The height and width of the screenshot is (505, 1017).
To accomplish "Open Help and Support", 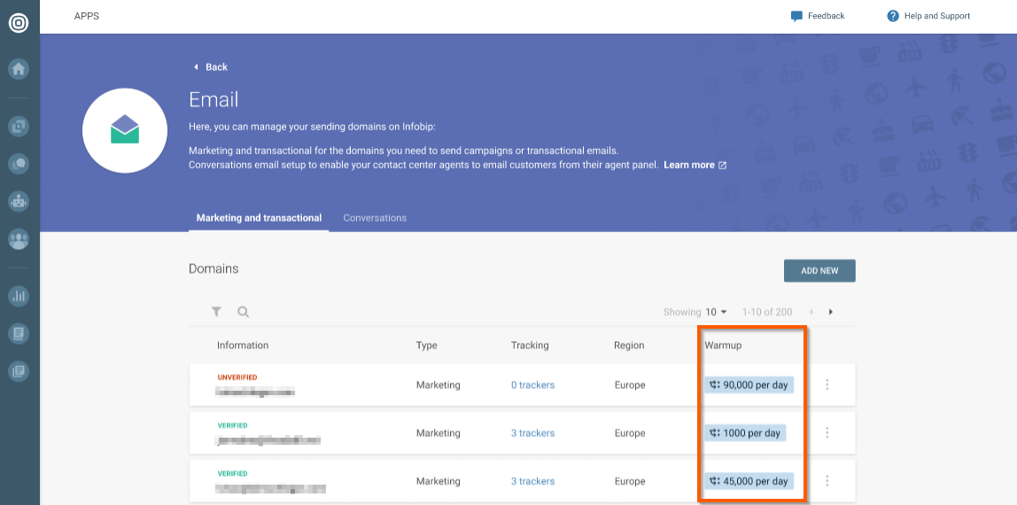I will 928,16.
